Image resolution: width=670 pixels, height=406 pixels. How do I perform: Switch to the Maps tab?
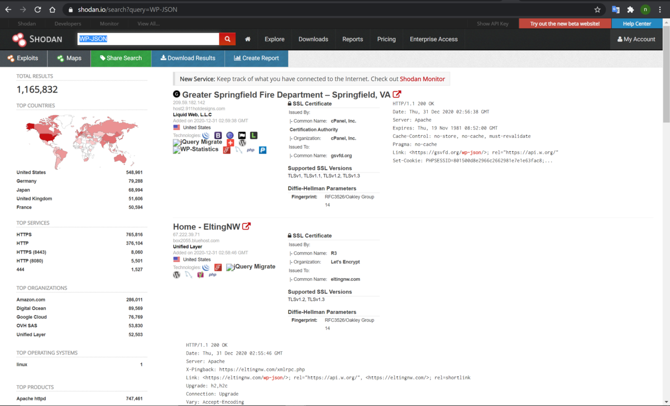(69, 58)
